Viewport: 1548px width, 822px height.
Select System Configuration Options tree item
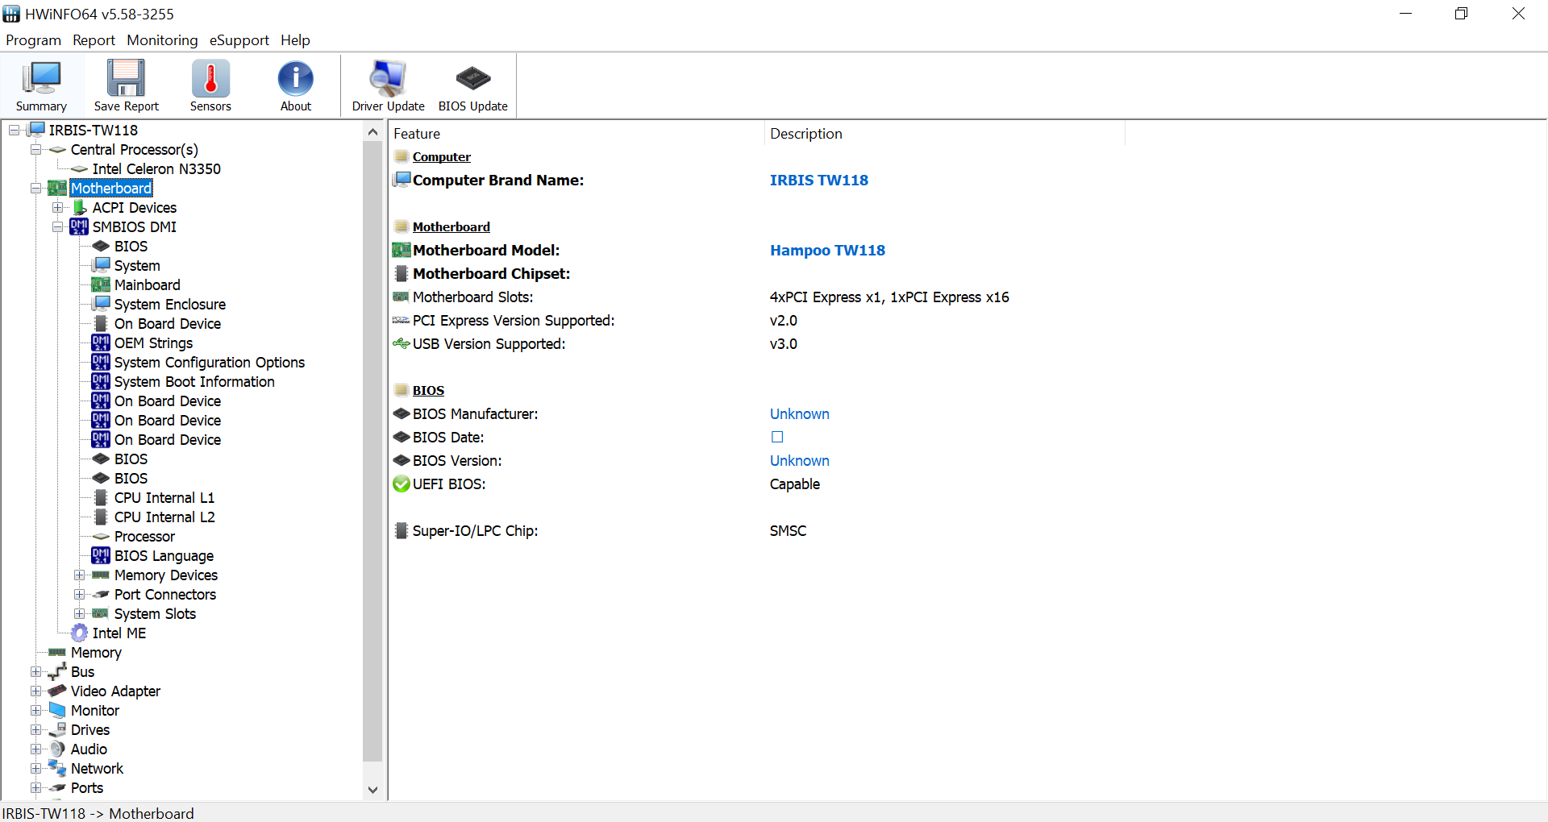210,363
